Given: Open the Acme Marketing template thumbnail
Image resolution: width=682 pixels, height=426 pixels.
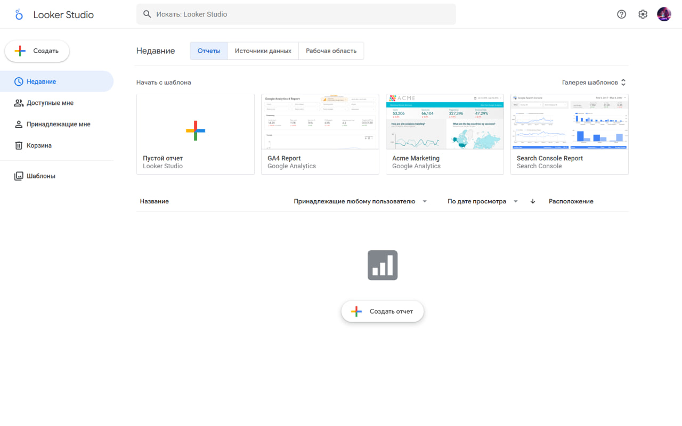Looking at the screenshot, I should coord(444,122).
